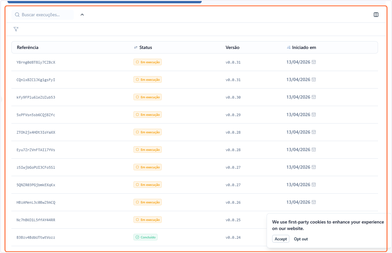Select v0.0.31 in row CQnlx8ZC1JKg1gsFyI
The height and width of the screenshot is (253, 392).
tap(233, 80)
